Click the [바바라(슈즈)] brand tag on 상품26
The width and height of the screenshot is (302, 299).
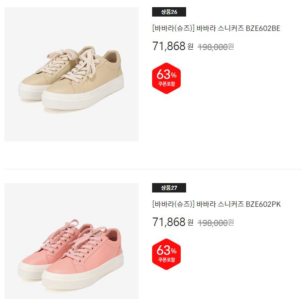pyautogui.click(x=173, y=28)
